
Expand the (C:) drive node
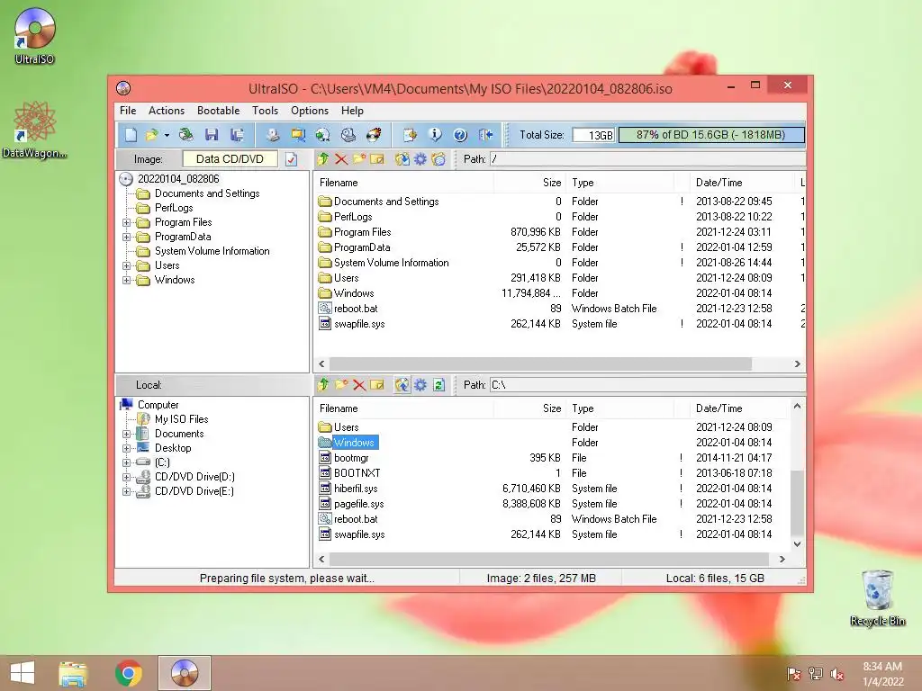pos(126,462)
